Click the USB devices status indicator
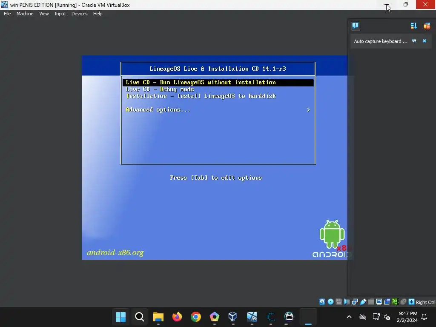The width and height of the screenshot is (436, 327). [363, 302]
